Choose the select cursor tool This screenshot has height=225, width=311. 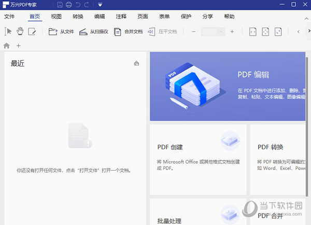click(x=8, y=31)
